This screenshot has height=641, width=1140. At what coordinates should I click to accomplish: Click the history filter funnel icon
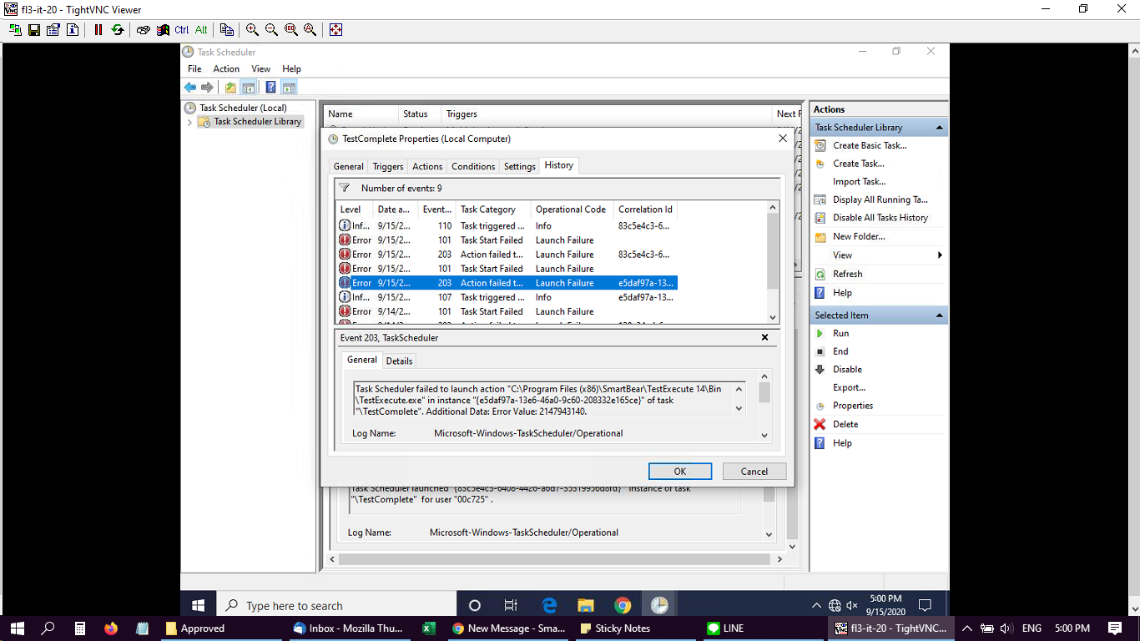click(344, 189)
